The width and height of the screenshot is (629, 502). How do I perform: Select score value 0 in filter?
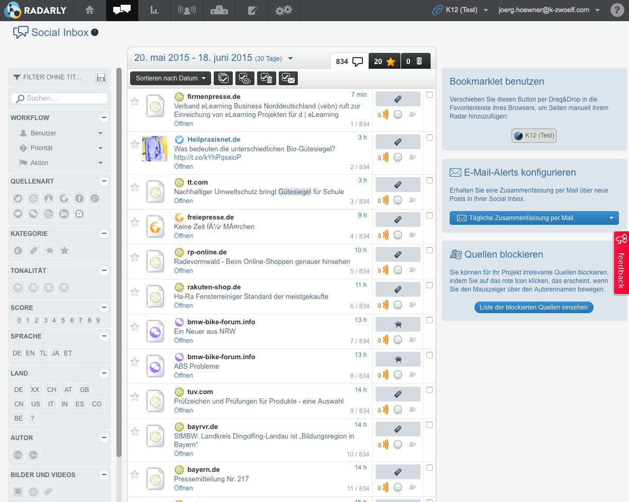coord(19,321)
